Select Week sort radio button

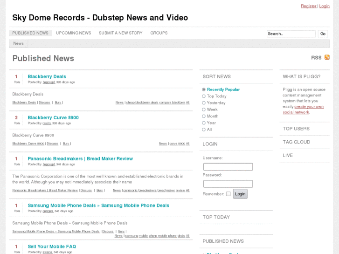coord(204,110)
